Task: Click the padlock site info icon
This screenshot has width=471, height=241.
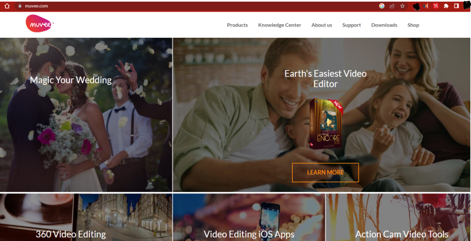Action: [20, 6]
